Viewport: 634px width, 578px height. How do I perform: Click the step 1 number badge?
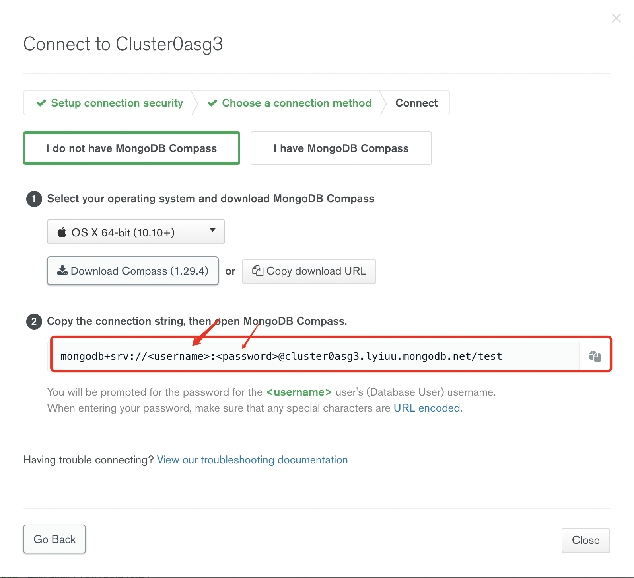coord(34,199)
